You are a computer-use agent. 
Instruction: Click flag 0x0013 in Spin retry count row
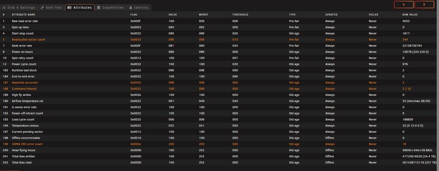pyautogui.click(x=136, y=58)
